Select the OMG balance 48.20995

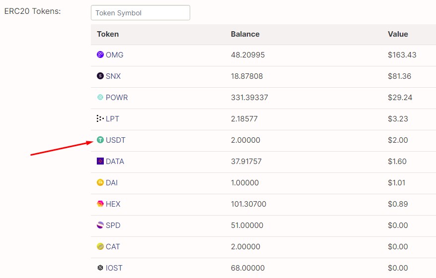pos(248,55)
